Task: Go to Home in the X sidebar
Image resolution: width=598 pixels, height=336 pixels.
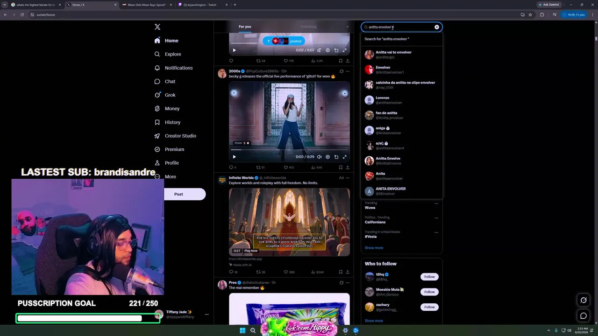Action: pyautogui.click(x=166, y=41)
